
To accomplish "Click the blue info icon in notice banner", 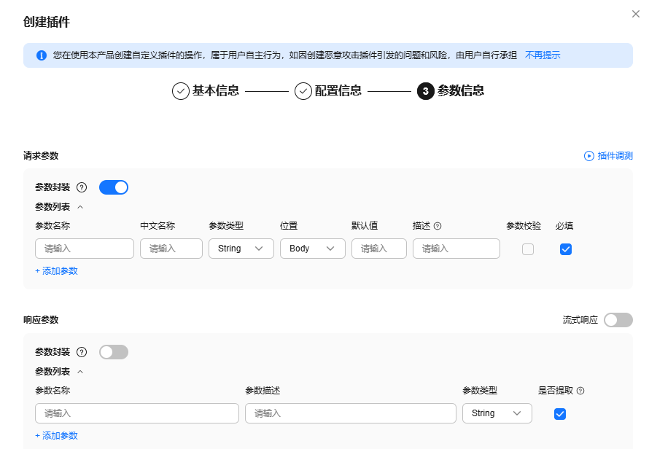I will (x=42, y=55).
